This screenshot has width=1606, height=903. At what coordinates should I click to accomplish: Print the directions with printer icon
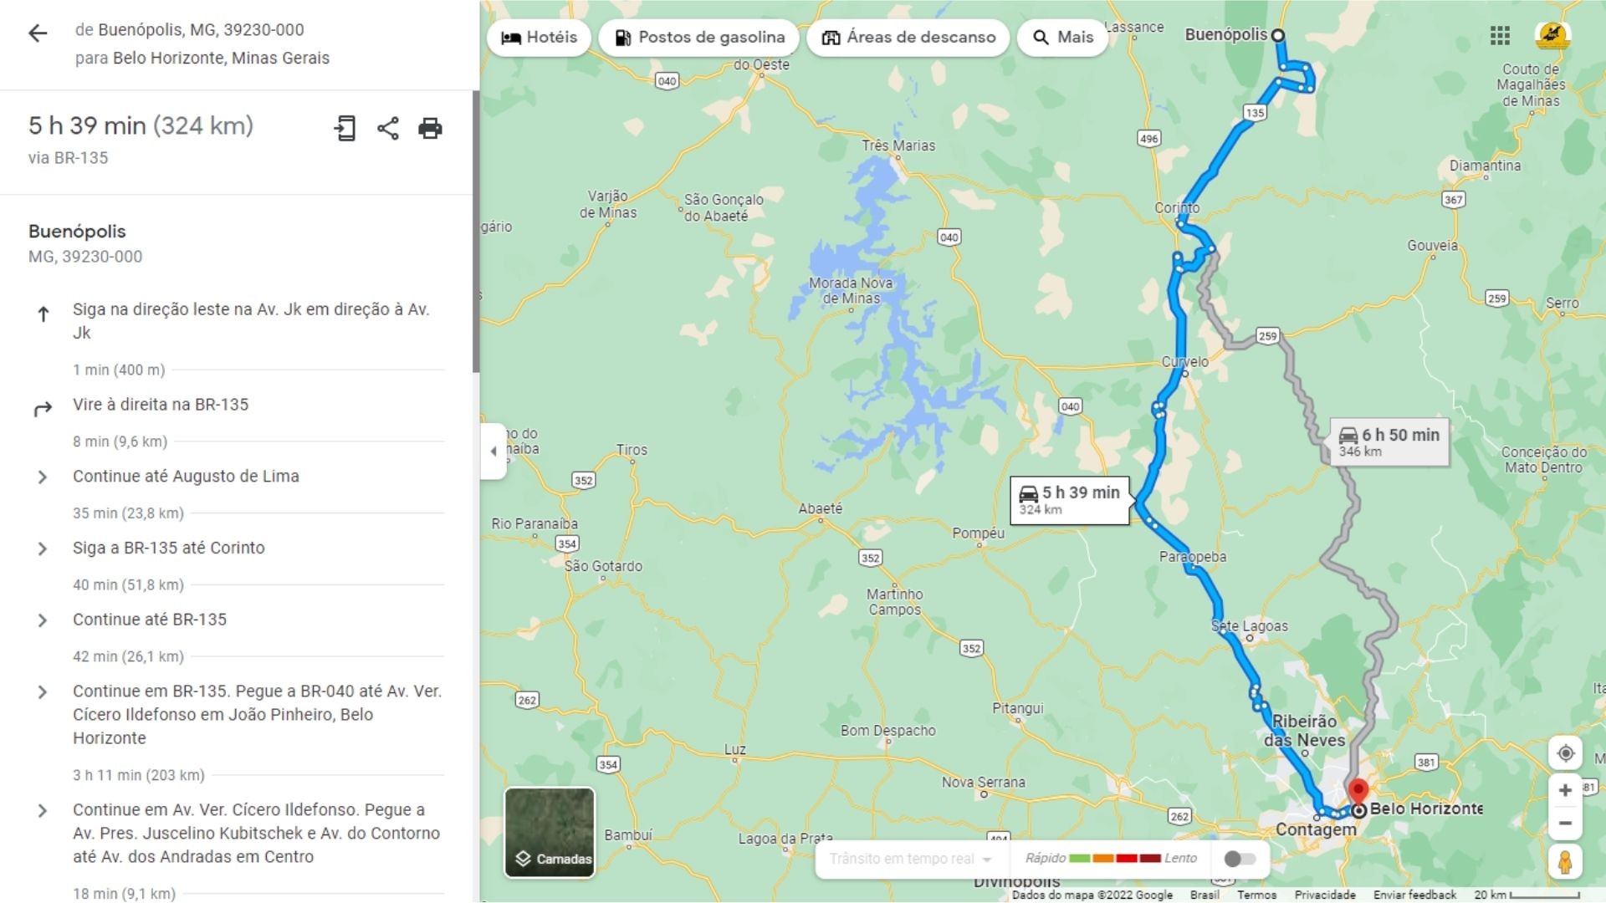pyautogui.click(x=430, y=128)
